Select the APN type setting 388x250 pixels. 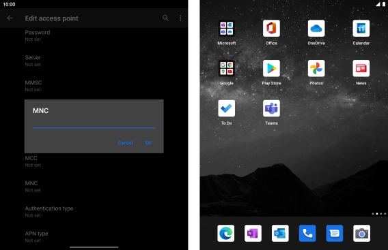click(94, 236)
